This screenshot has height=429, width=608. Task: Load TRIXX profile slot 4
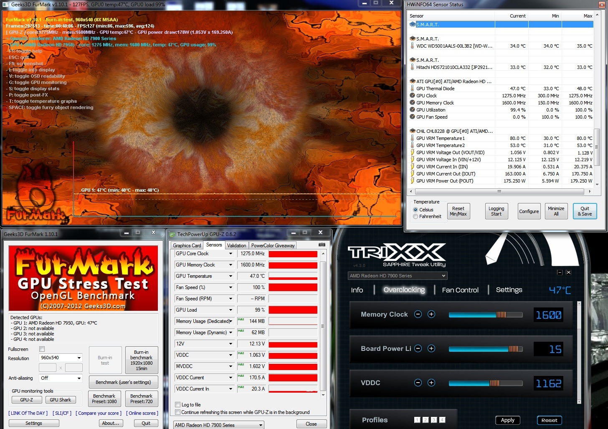pyautogui.click(x=442, y=420)
